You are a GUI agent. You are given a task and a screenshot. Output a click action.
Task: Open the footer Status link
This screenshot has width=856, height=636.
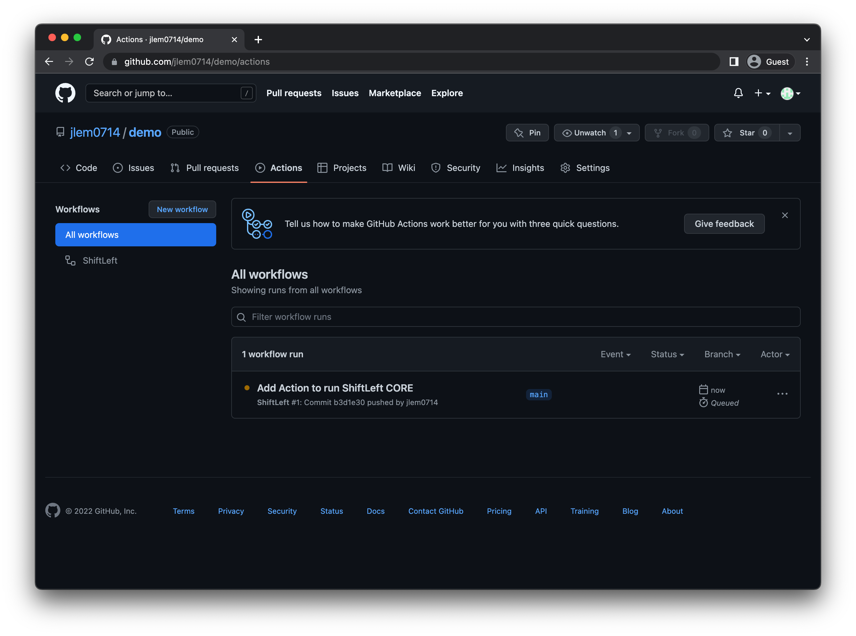tap(332, 511)
